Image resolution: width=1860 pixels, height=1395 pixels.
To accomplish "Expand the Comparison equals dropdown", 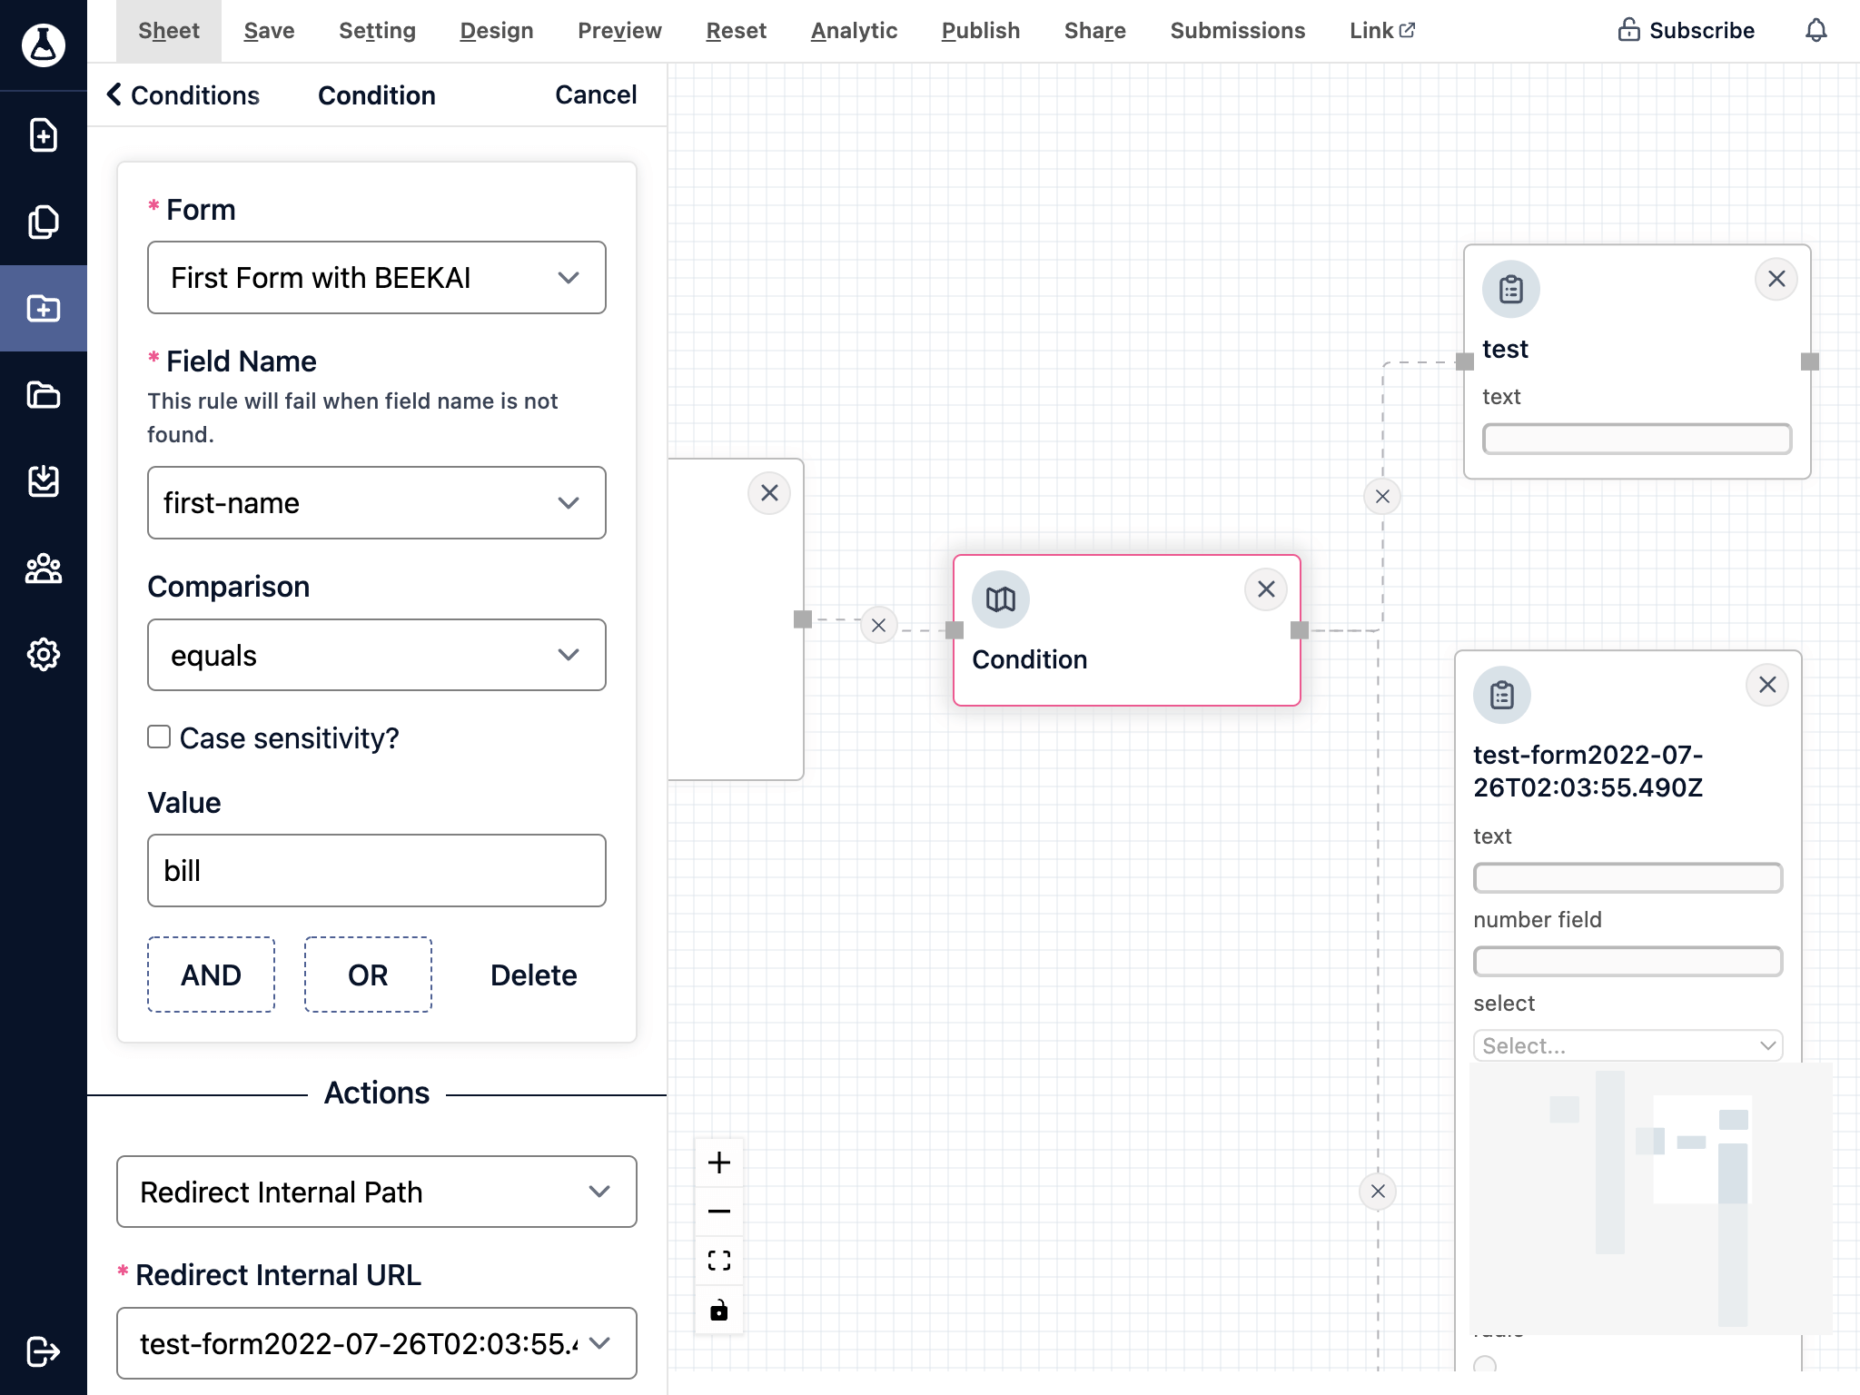I will 376,655.
